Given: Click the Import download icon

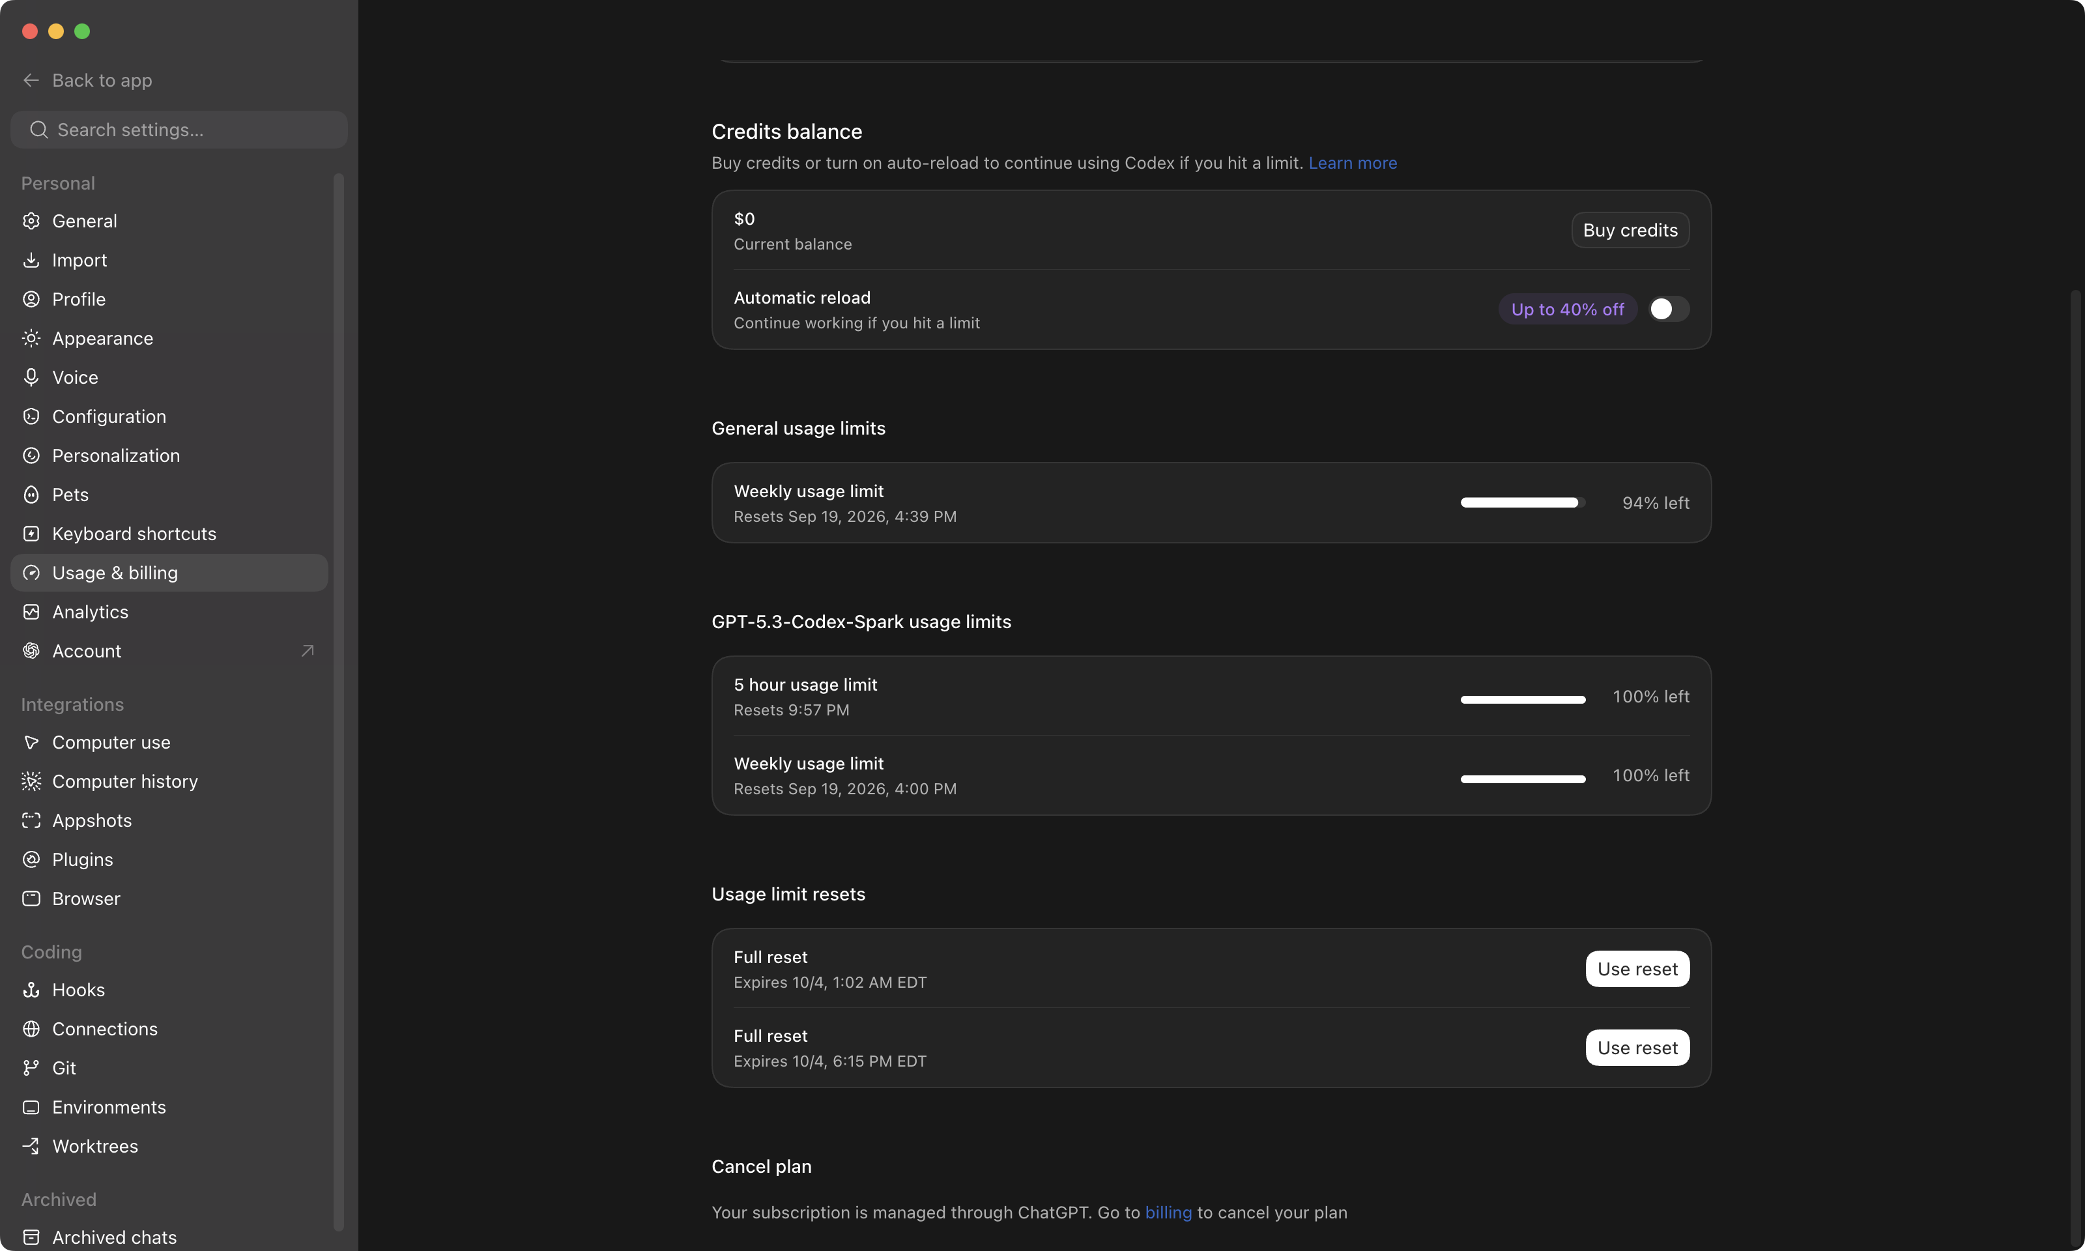Looking at the screenshot, I should pyautogui.click(x=31, y=259).
